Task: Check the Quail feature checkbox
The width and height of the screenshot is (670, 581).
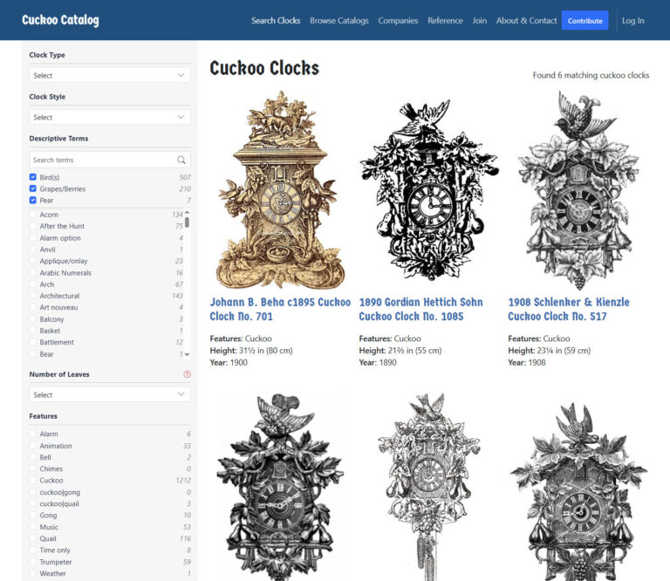Action: coord(33,538)
